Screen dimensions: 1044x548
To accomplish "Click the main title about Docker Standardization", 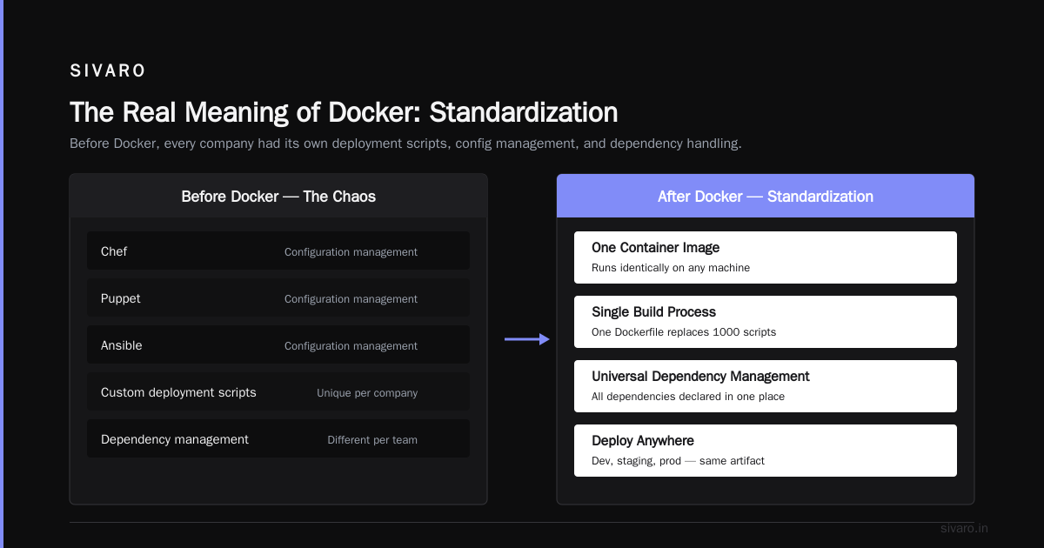I will 344,112.
